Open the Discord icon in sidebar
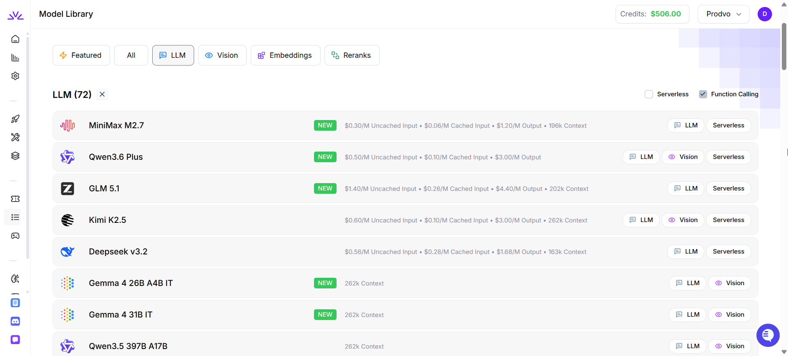Viewport: 788px width, 356px height. point(15,321)
